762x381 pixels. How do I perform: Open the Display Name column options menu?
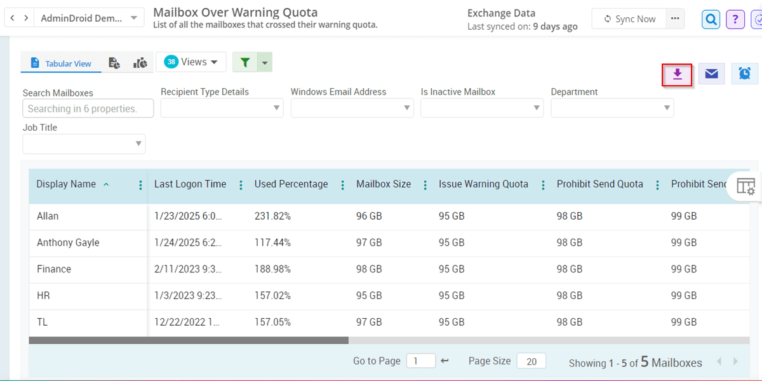[x=140, y=184]
